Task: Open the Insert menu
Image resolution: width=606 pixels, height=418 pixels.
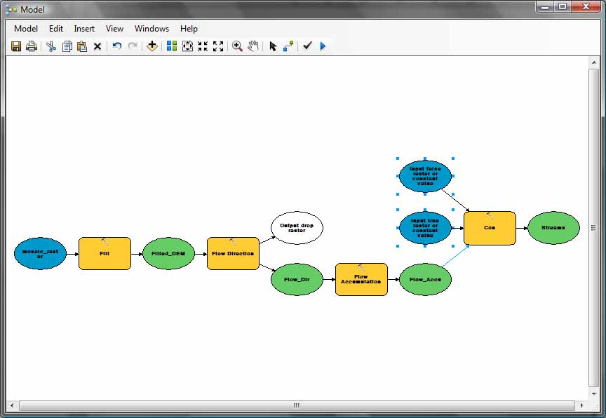Action: click(84, 29)
